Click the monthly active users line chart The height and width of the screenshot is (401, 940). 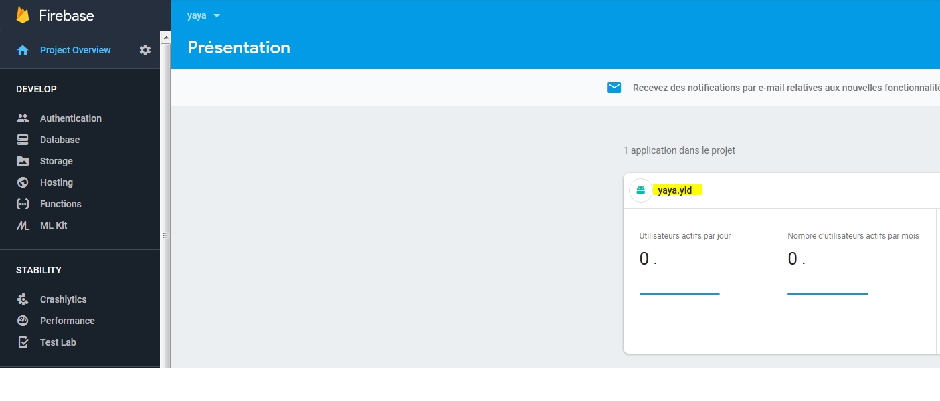828,293
